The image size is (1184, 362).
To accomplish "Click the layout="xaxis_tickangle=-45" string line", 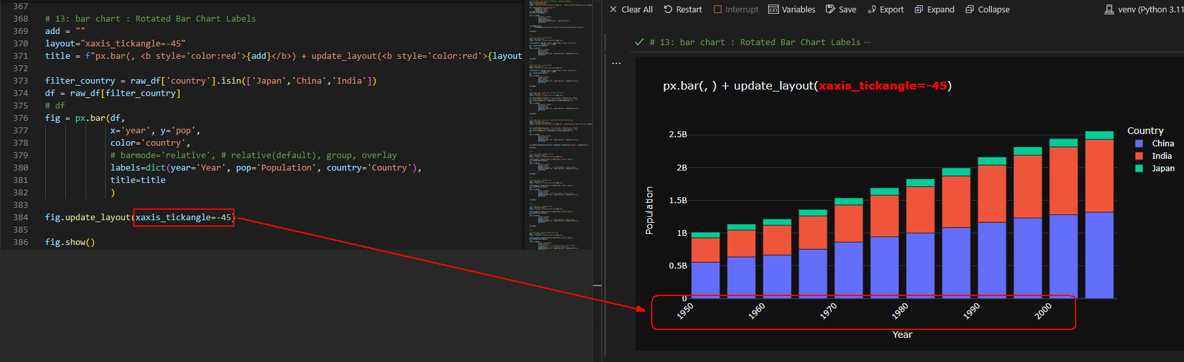I will pyautogui.click(x=116, y=44).
